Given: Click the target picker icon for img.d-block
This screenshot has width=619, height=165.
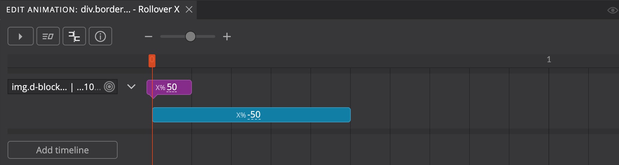Looking at the screenshot, I should [x=109, y=87].
